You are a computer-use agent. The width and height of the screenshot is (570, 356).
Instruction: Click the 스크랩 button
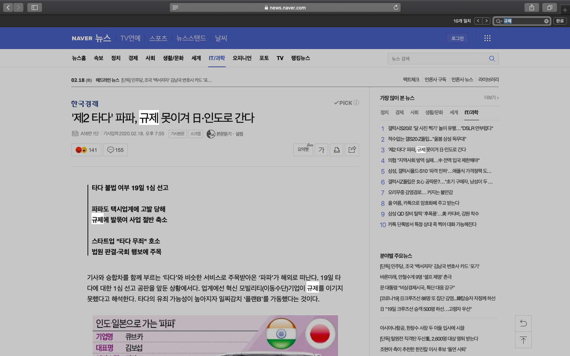[x=196, y=134]
